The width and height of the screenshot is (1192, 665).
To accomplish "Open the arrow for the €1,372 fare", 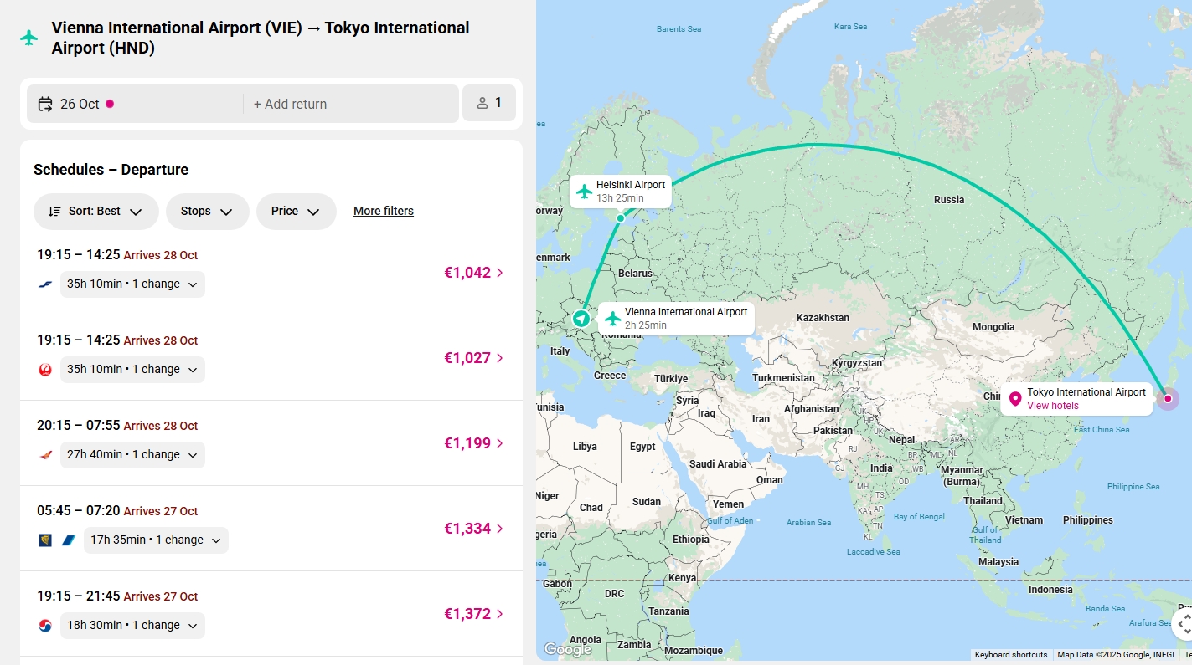I will (500, 614).
